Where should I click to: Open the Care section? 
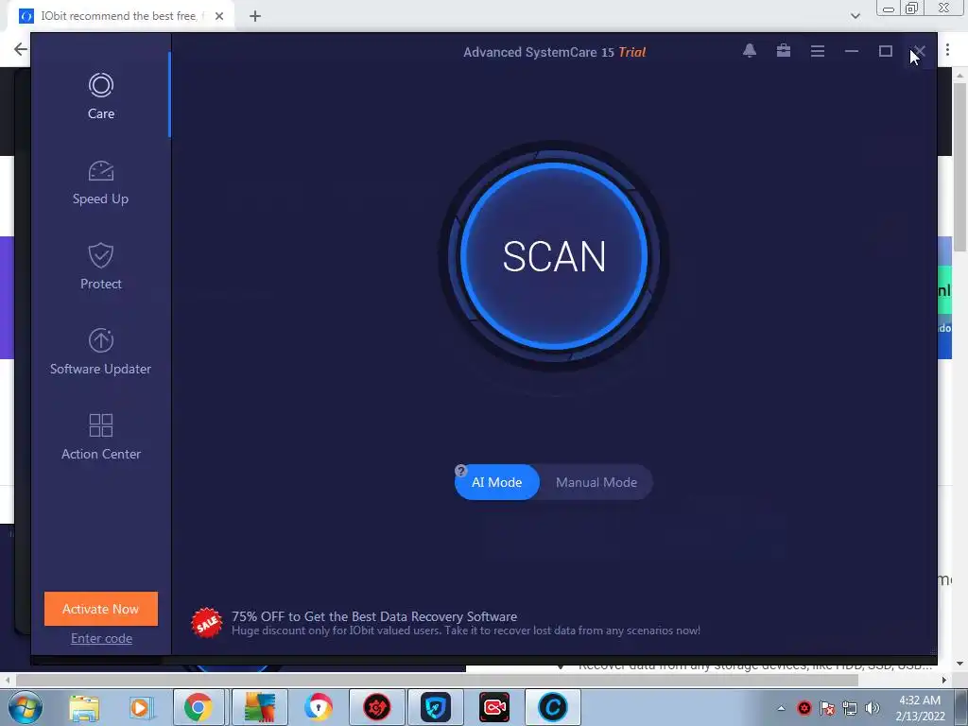click(100, 96)
